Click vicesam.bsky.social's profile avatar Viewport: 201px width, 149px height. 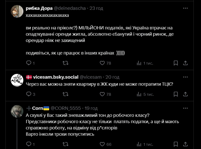17,80
